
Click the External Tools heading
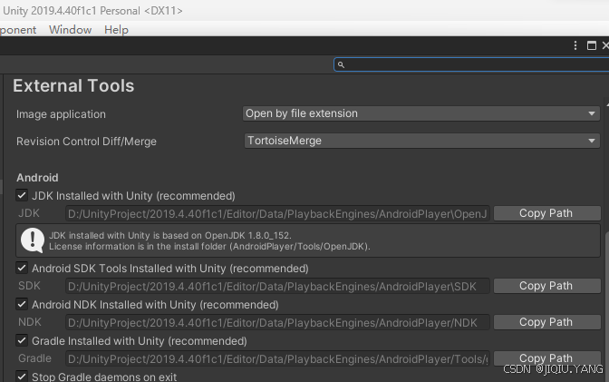click(x=73, y=85)
